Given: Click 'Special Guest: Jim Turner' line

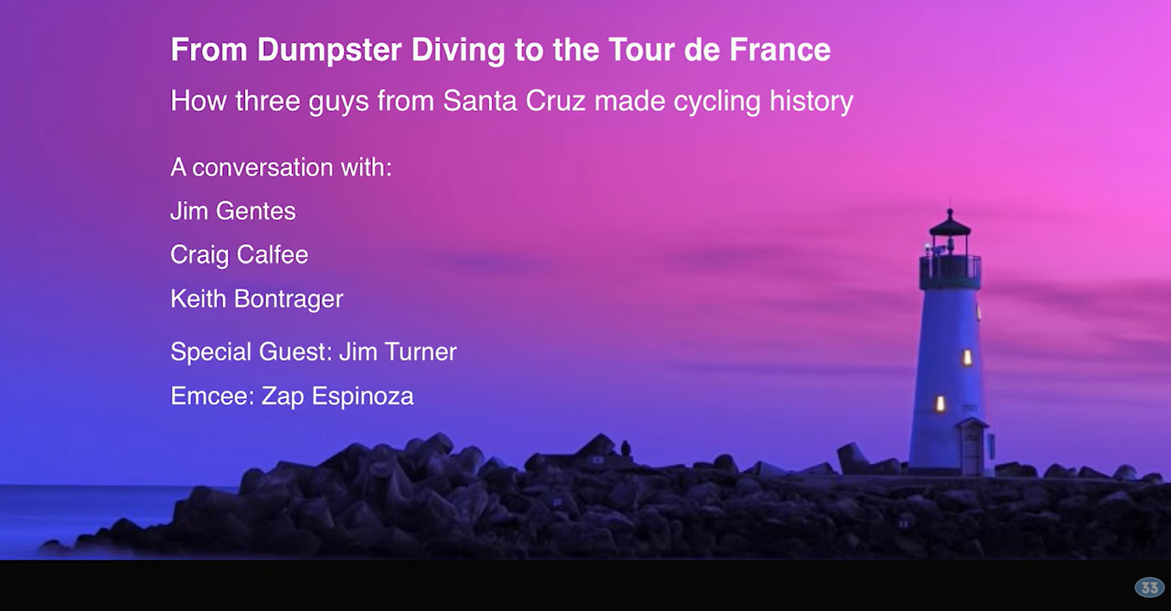Looking at the screenshot, I should pyautogui.click(x=313, y=352).
